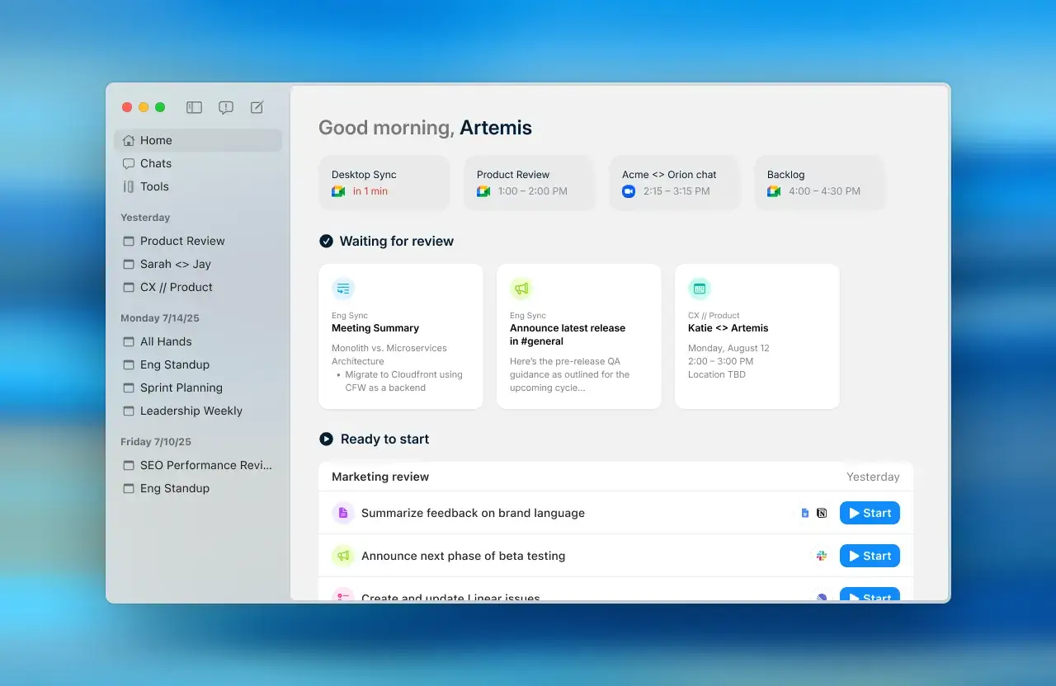
Task: Select Announce next phase of beta testing
Action: point(615,556)
